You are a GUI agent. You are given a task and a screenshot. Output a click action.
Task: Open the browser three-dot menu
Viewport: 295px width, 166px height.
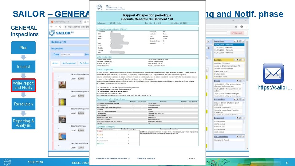(246, 27)
